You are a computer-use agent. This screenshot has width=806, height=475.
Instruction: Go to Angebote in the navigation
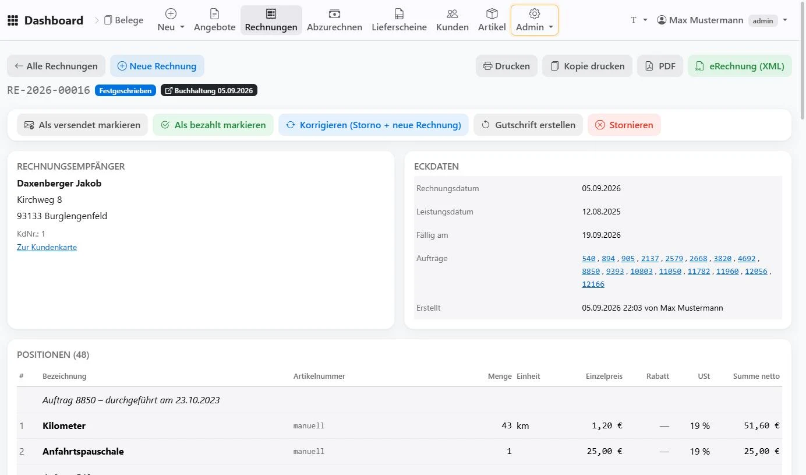(214, 20)
